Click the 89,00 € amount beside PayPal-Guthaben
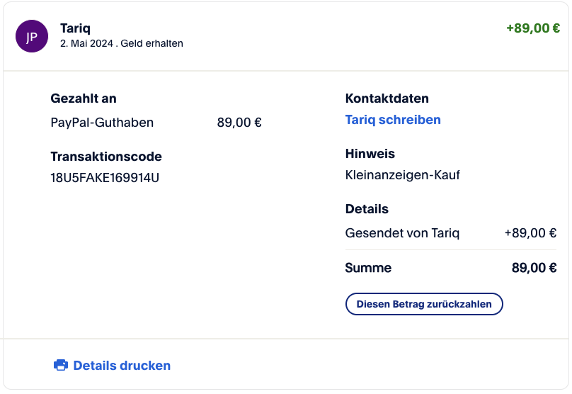Viewport: 572px width, 394px height. click(x=239, y=123)
